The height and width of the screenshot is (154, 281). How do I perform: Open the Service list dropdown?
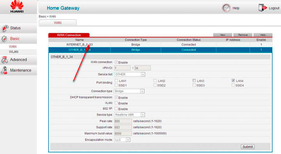coord(130,74)
